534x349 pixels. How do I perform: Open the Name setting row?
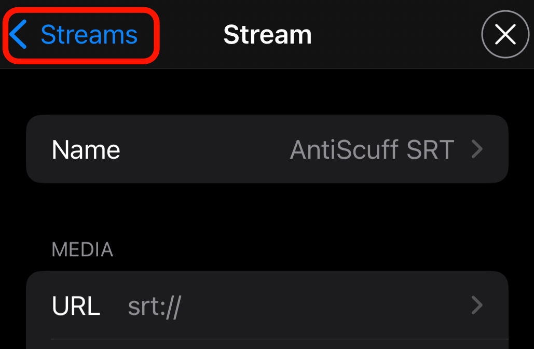click(267, 150)
